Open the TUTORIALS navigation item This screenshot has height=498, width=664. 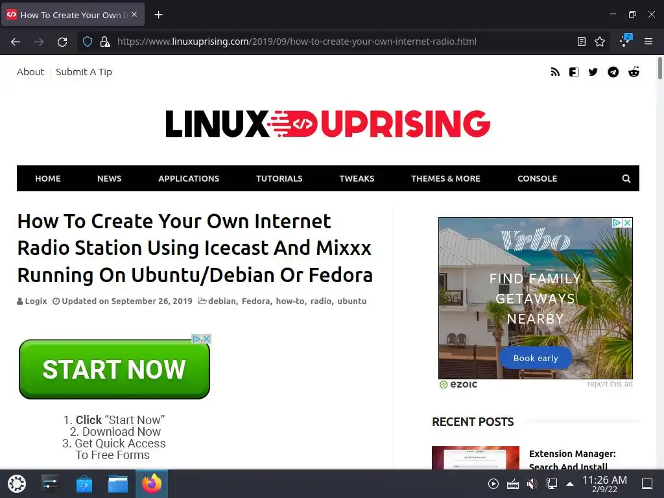coord(279,179)
